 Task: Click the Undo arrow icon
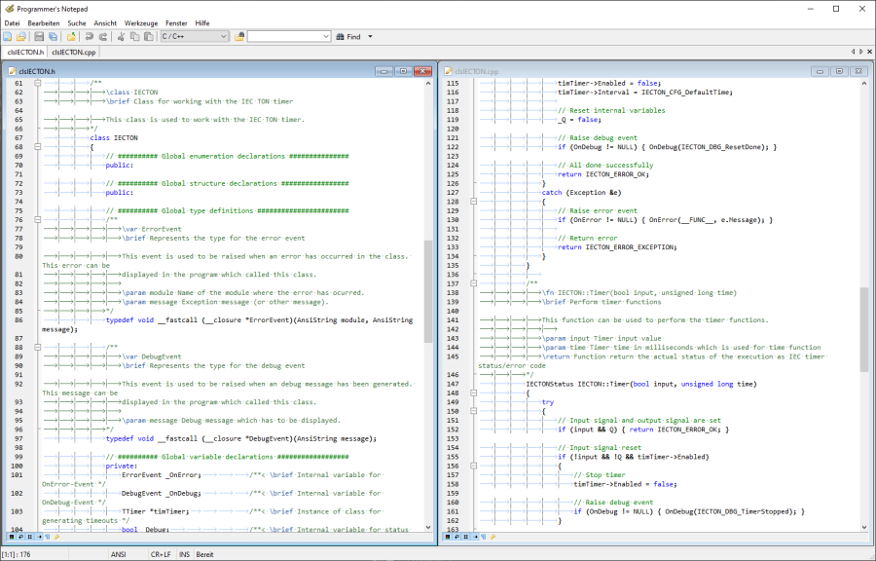coord(88,36)
